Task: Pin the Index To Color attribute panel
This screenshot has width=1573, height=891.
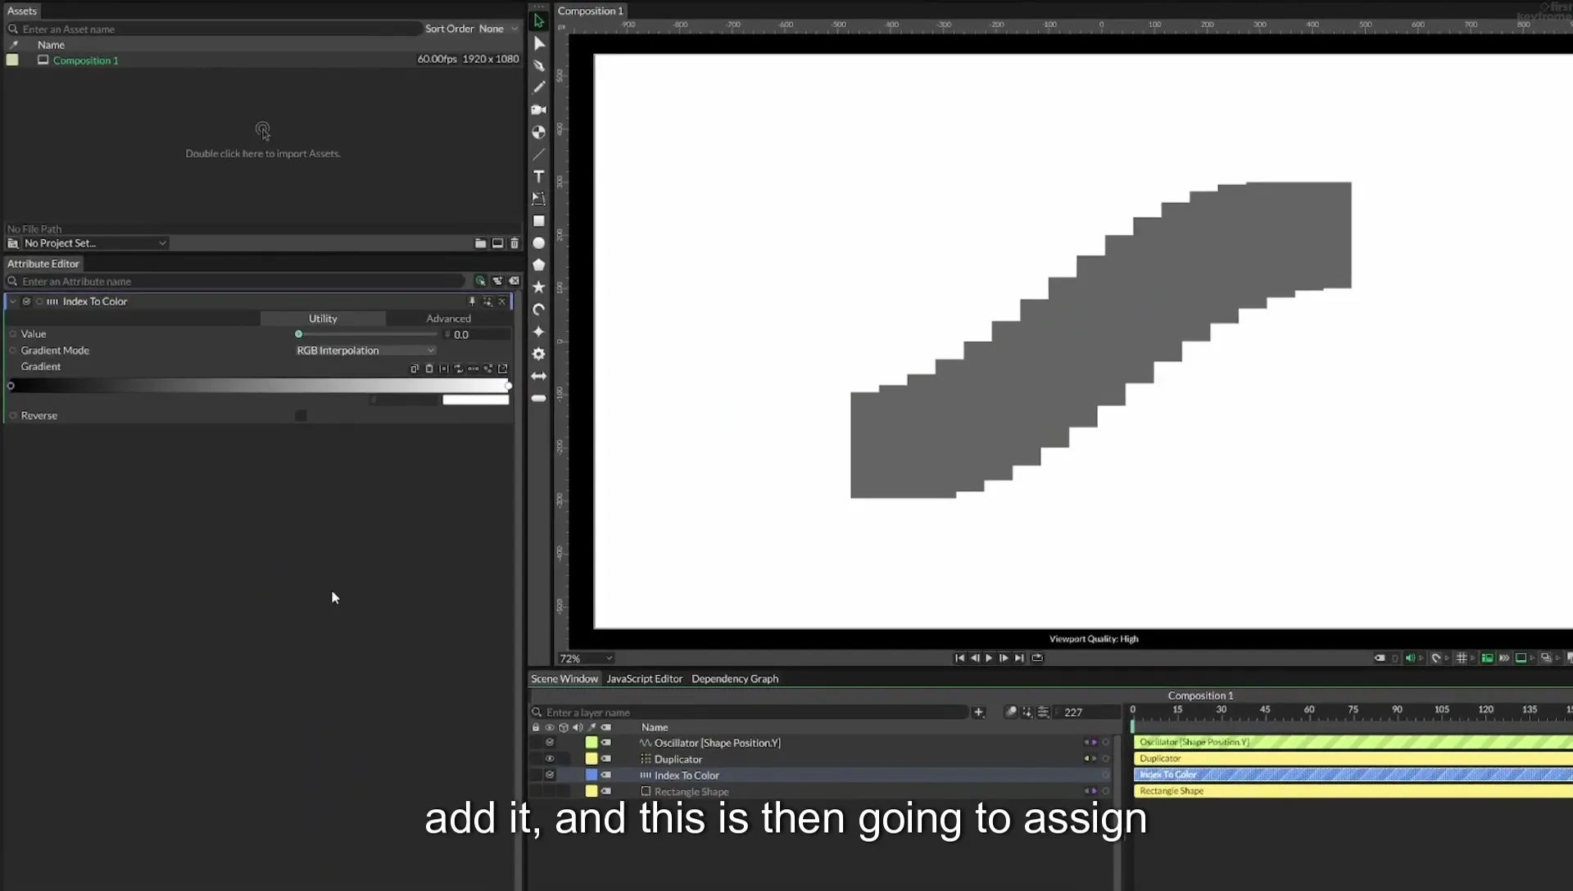Action: click(x=472, y=301)
